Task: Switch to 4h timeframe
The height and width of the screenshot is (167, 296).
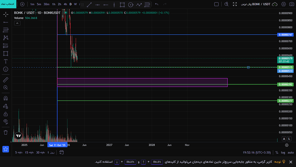Action: [65, 4]
